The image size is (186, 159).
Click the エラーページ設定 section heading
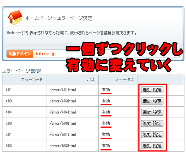point(22,71)
